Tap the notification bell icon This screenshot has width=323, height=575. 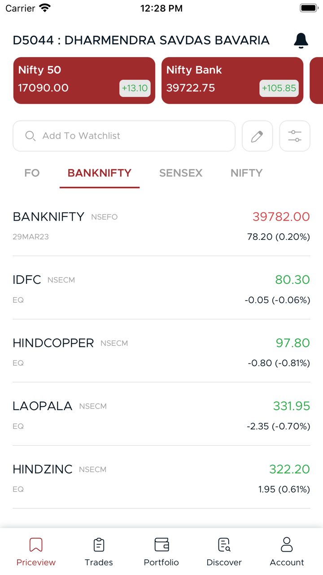(x=301, y=40)
